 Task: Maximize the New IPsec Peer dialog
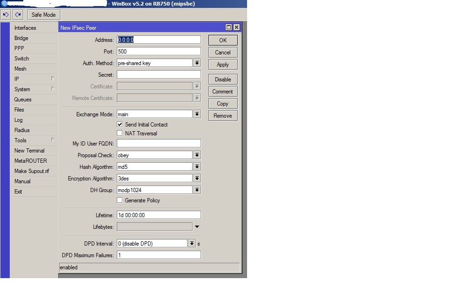coord(228,27)
